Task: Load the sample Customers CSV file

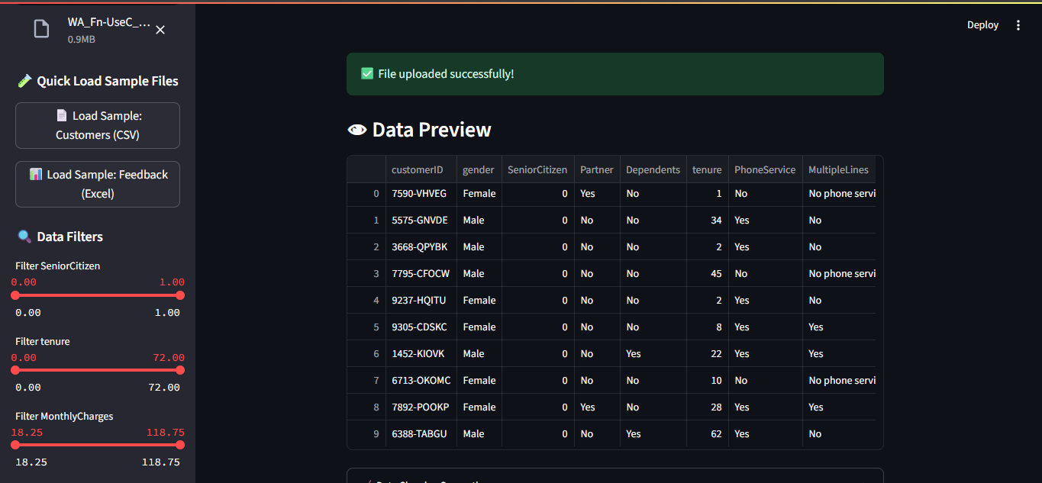Action: click(98, 125)
